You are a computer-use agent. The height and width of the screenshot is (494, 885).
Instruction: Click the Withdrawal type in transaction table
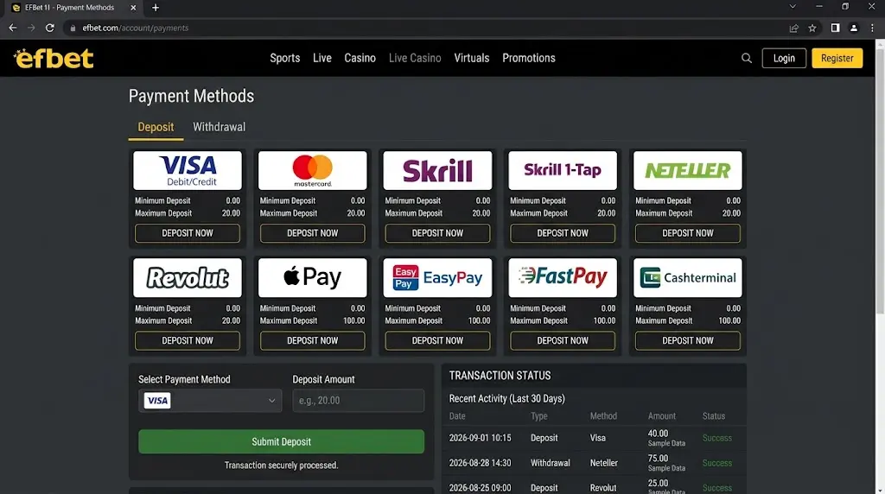click(x=551, y=463)
